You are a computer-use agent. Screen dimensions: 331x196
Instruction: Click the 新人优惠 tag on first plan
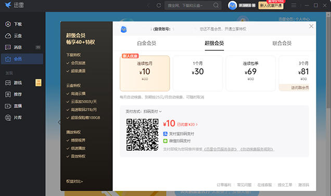click(130, 56)
